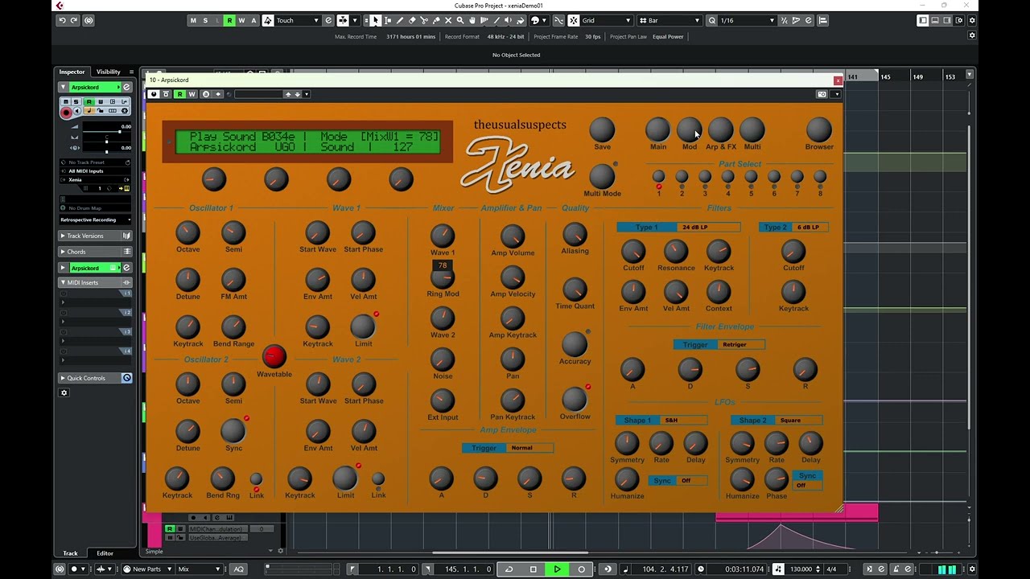Click Filter Envelope Trigger Retrigger button
Screen dimensions: 1030x579
click(719, 344)
